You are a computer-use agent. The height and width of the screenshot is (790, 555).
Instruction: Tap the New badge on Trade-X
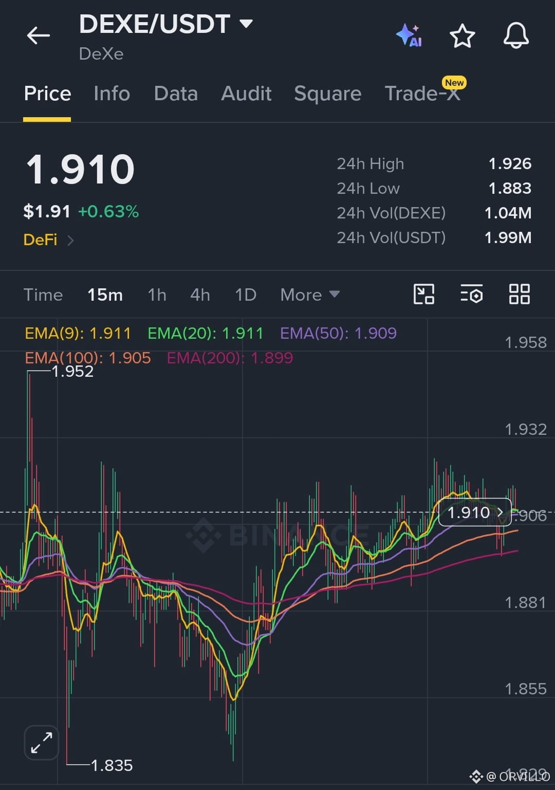coord(454,83)
